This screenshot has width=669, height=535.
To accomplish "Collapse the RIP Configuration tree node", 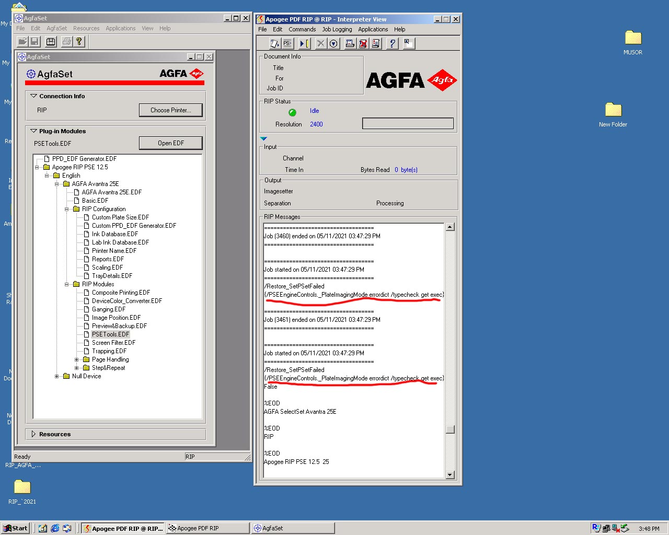I will [67, 209].
